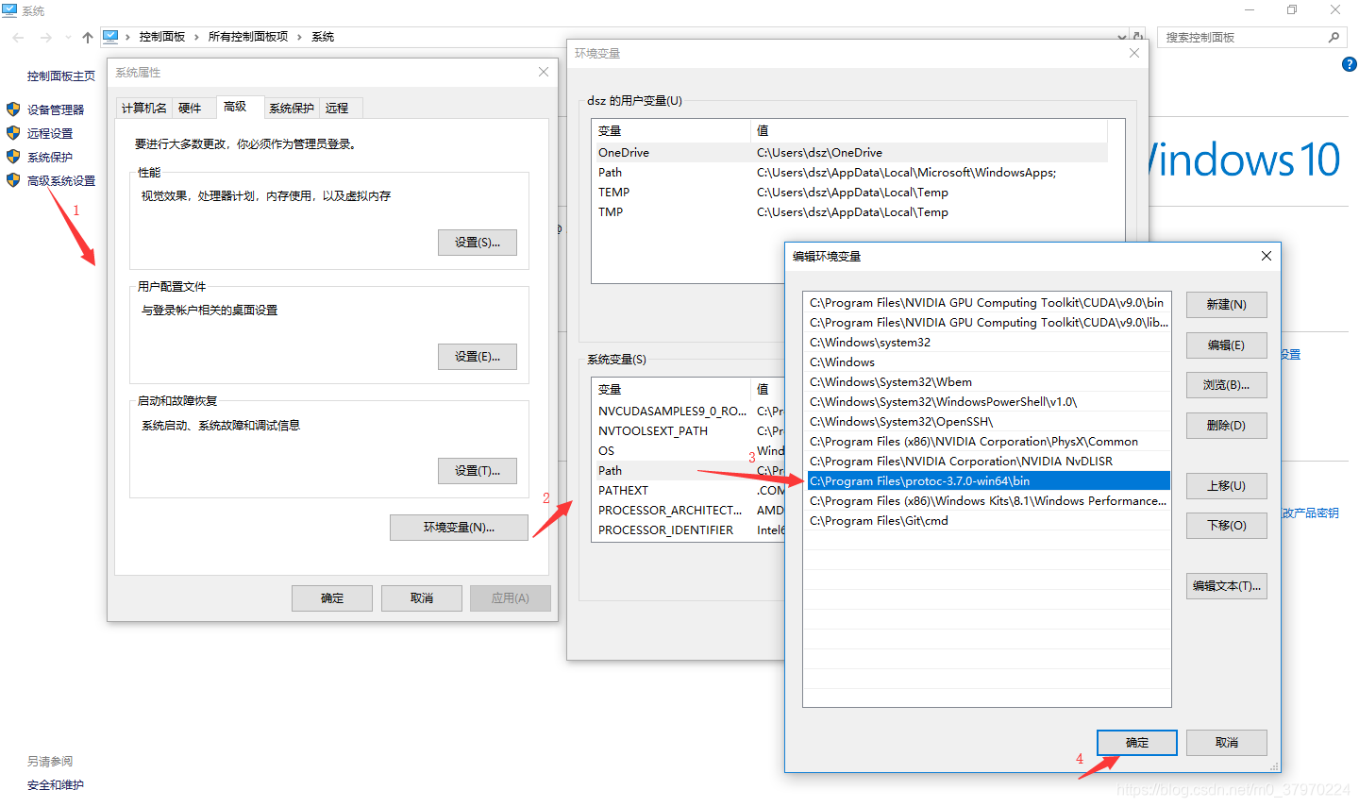Click the Remote Settings shield icon
1359x807 pixels.
(x=13, y=133)
